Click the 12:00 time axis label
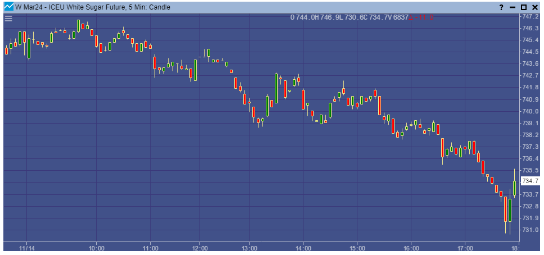Image resolution: width=544 pixels, height=255 pixels. (200, 248)
